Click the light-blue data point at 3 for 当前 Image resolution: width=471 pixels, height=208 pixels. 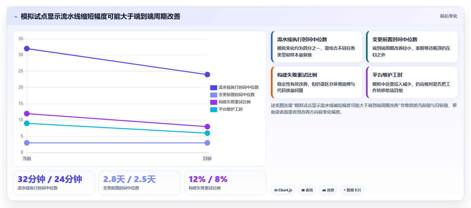(x=27, y=143)
